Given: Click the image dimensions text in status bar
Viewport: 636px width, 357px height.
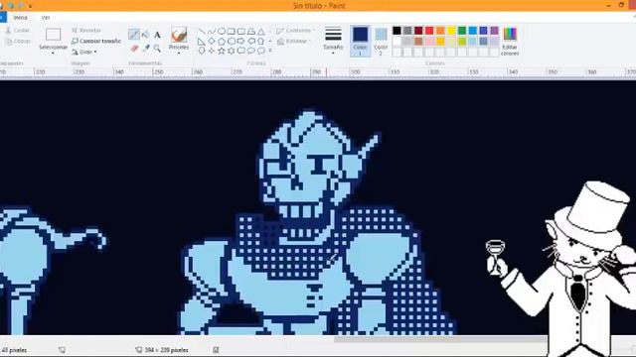Looking at the screenshot, I should pos(167,350).
